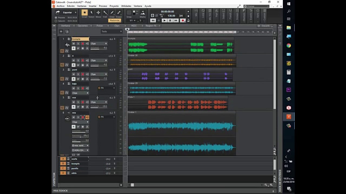Solo the vox track
The height and width of the screenshot is (194, 346).
coord(78,102)
